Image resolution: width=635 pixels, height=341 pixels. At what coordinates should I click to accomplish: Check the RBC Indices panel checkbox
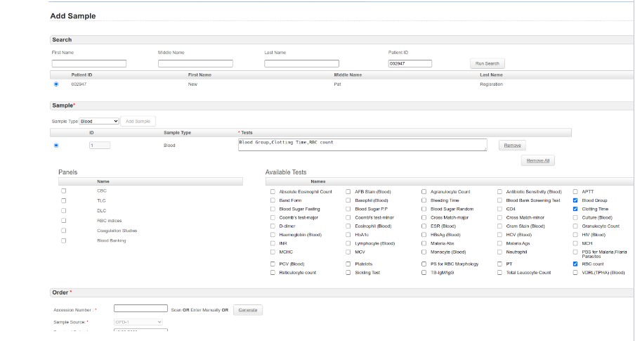pyautogui.click(x=64, y=221)
